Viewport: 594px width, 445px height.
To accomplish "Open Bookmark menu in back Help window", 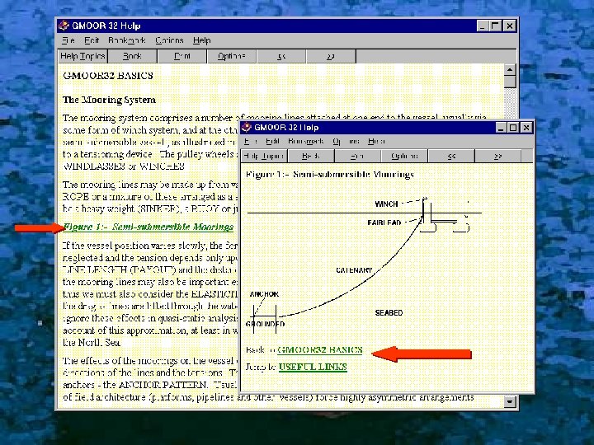I will click(x=126, y=40).
